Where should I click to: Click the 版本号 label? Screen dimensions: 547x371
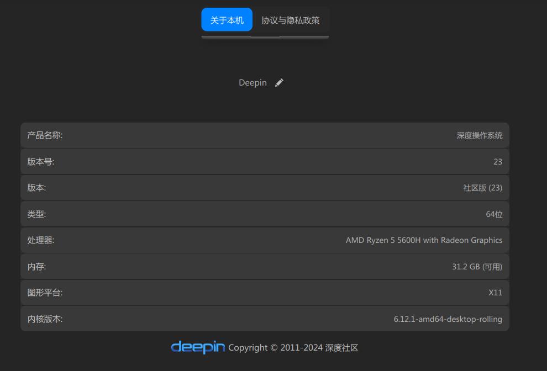click(41, 162)
